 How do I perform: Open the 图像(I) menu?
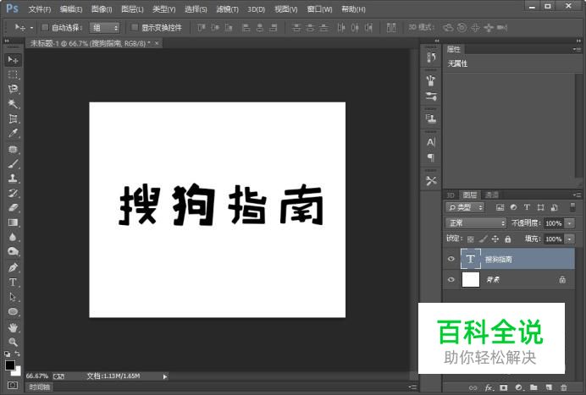click(102, 9)
